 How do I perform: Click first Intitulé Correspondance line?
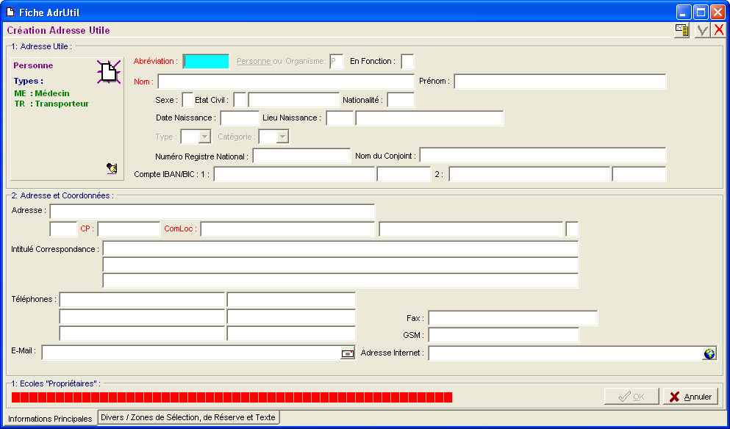pyautogui.click(x=341, y=248)
